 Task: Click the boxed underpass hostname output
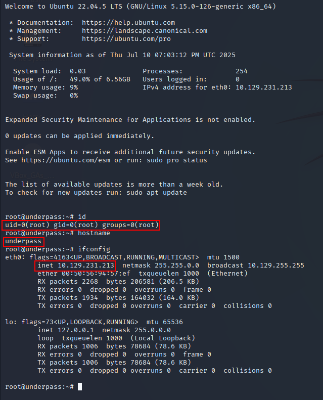(x=23, y=241)
